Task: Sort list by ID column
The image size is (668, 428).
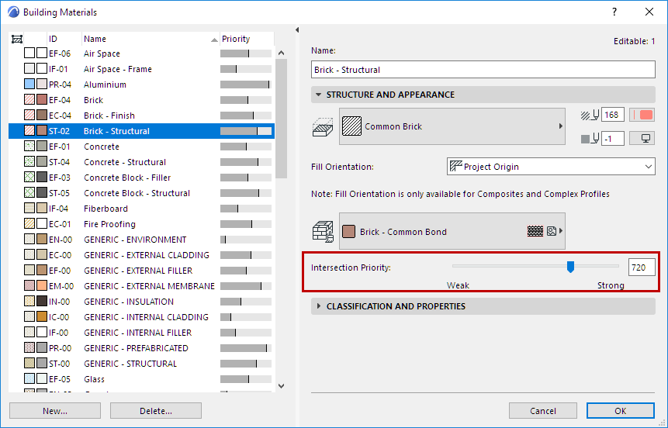Action: pyautogui.click(x=64, y=39)
